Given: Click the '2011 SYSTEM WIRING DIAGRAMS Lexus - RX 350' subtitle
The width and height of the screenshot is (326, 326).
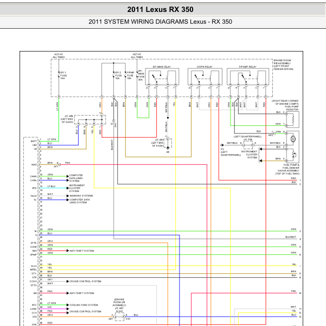Looking at the screenshot, I should [160, 22].
